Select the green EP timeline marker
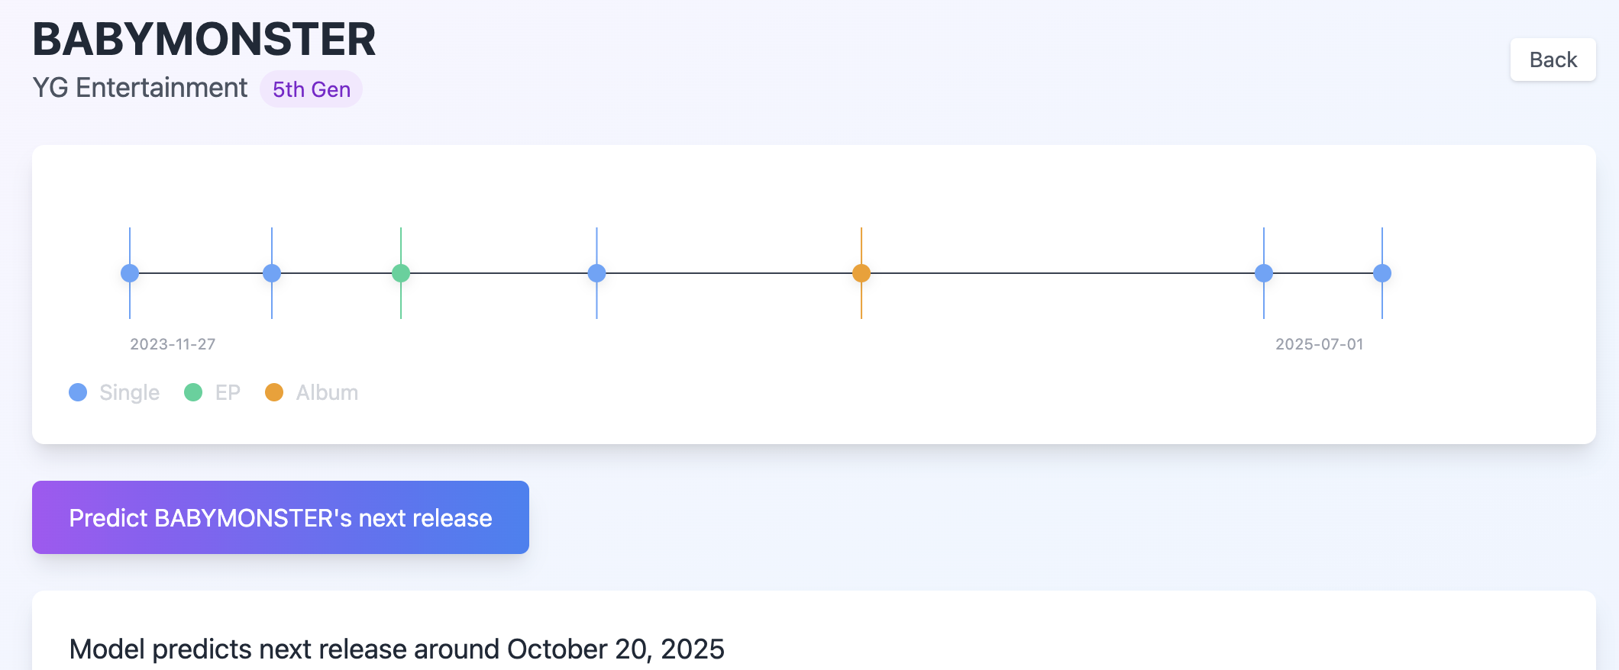Viewport: 1619px width, 670px height. coord(401,273)
